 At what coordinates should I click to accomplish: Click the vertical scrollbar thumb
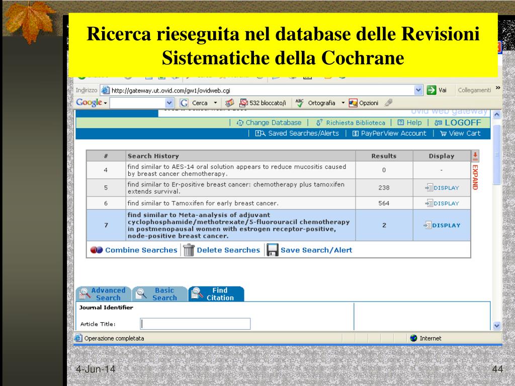pos(497,155)
